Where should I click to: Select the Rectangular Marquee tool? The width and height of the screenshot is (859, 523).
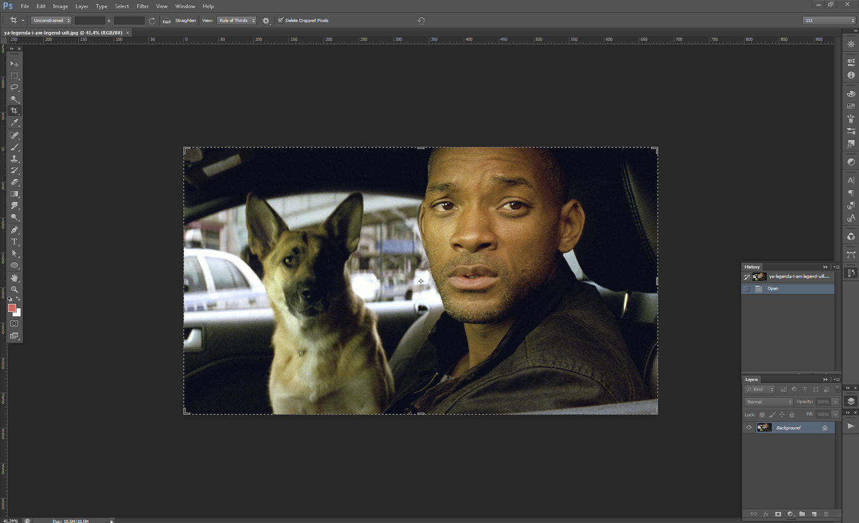14,76
